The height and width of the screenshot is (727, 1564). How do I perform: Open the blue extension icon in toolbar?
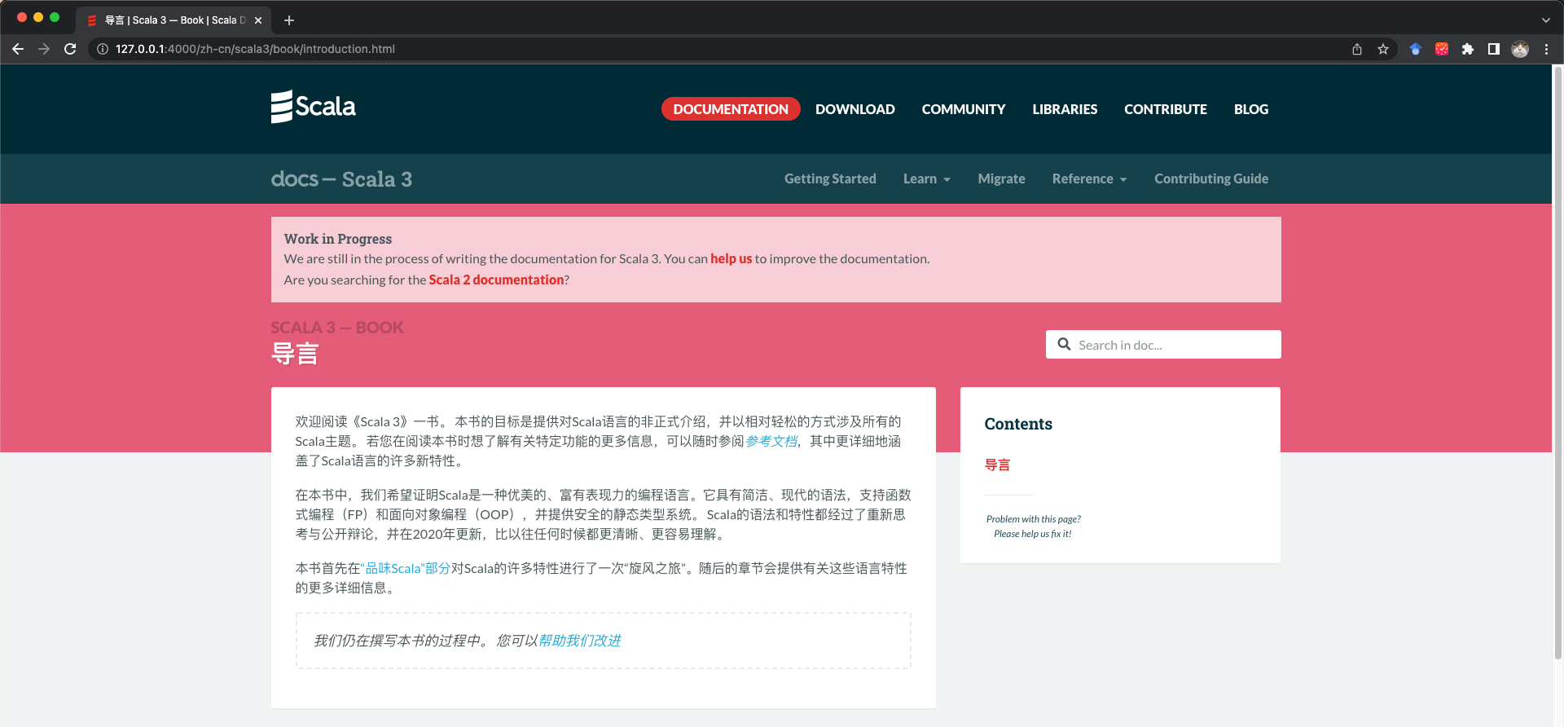click(1416, 49)
